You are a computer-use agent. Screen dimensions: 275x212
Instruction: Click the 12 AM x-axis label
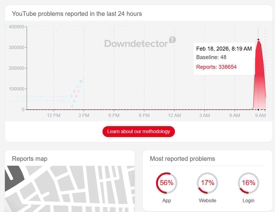pyautogui.click(x=174, y=115)
